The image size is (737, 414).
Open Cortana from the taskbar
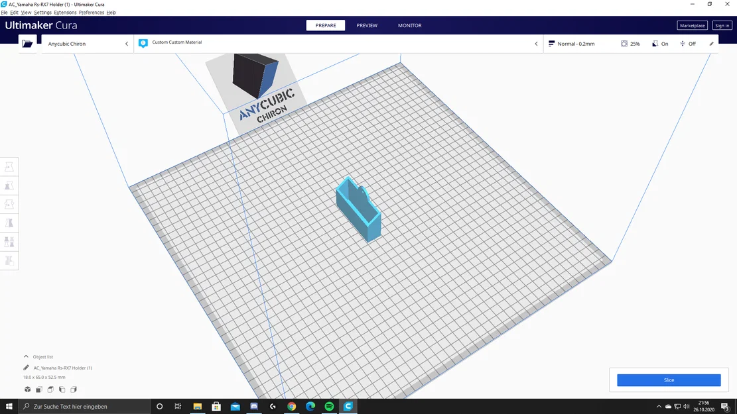(x=159, y=407)
